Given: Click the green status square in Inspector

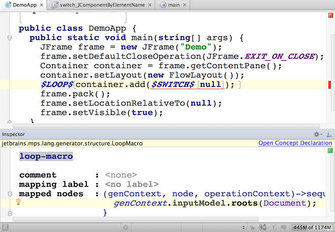Looking at the screenshot, I should click(330, 151).
